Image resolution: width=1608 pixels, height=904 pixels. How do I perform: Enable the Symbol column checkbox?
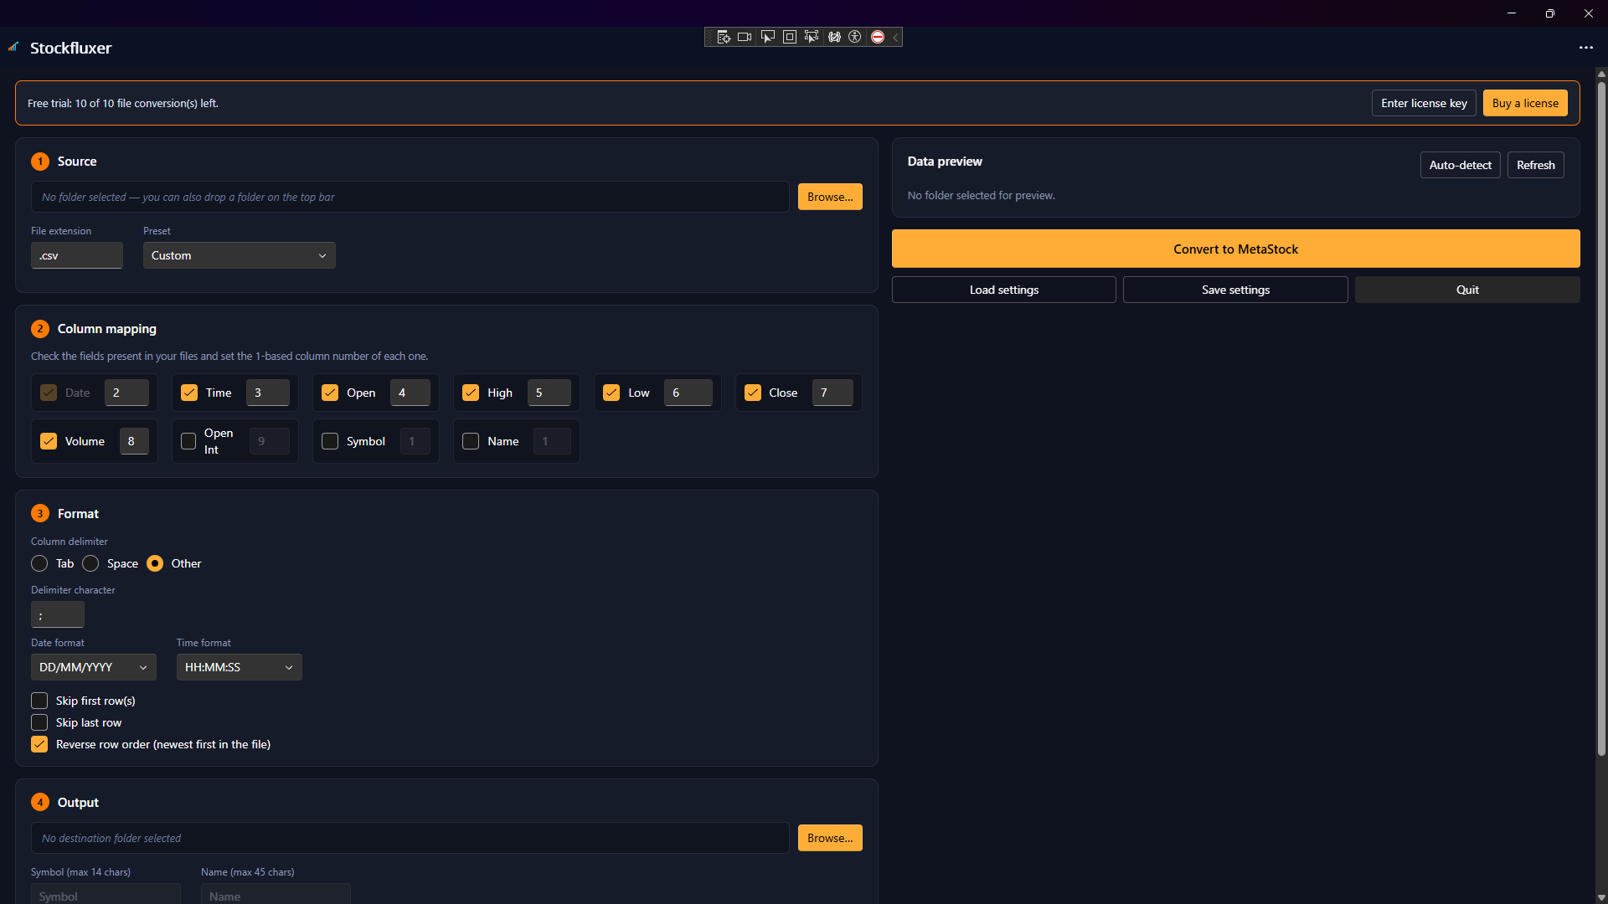coord(330,441)
